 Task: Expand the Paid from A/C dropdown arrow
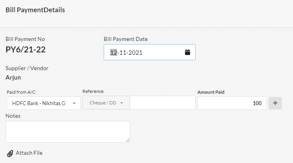point(74,103)
